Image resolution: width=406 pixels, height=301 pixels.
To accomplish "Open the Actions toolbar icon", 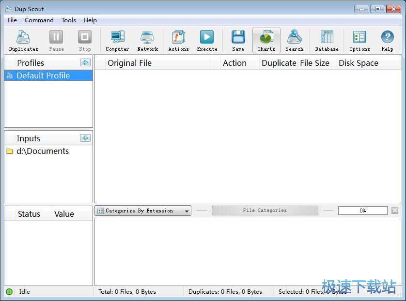I will tap(178, 41).
